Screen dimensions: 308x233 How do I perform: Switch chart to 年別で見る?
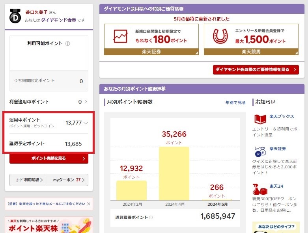[x=235, y=103]
